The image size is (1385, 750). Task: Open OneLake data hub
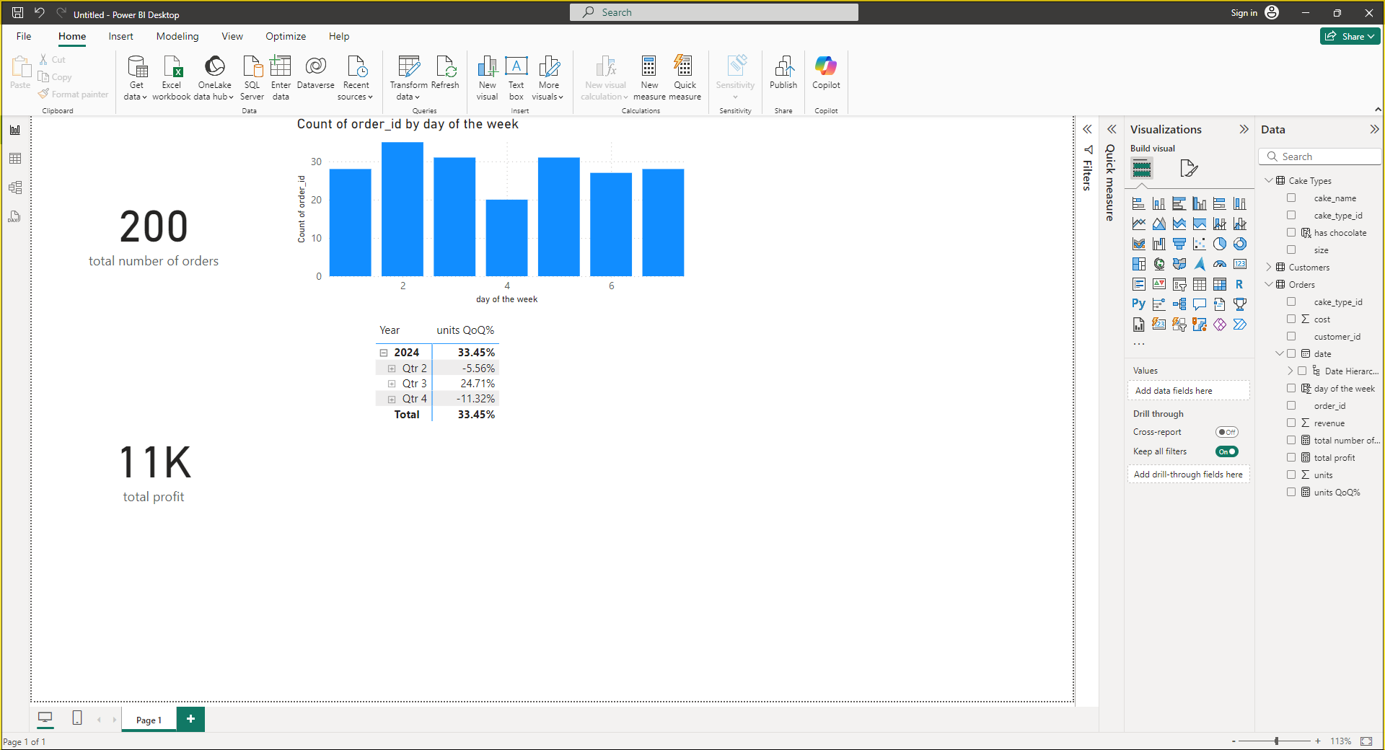coord(214,78)
